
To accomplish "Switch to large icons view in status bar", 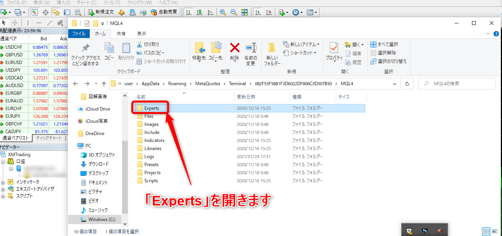I will [495, 231].
